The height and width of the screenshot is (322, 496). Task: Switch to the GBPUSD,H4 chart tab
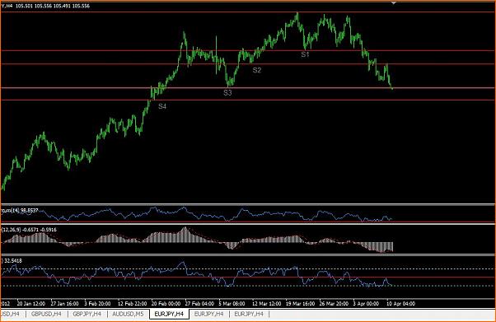pyautogui.click(x=46, y=314)
